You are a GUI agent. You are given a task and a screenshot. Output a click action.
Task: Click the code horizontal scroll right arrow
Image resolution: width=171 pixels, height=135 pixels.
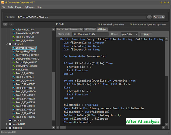163,127
